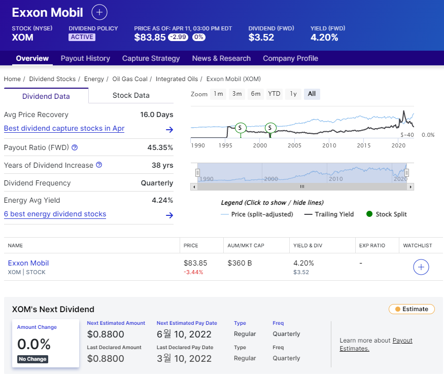Viewport: 444px width, 377px height.
Task: Click the Energy Avg Yield 4.24% value
Action: [x=162, y=200]
